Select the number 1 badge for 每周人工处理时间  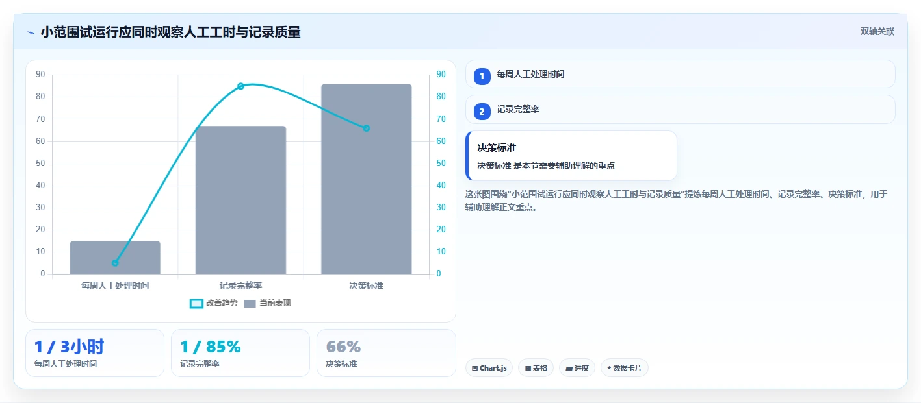(482, 77)
